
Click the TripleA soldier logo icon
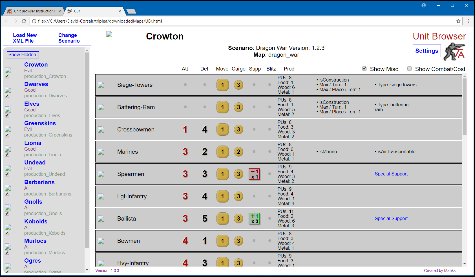point(454,52)
